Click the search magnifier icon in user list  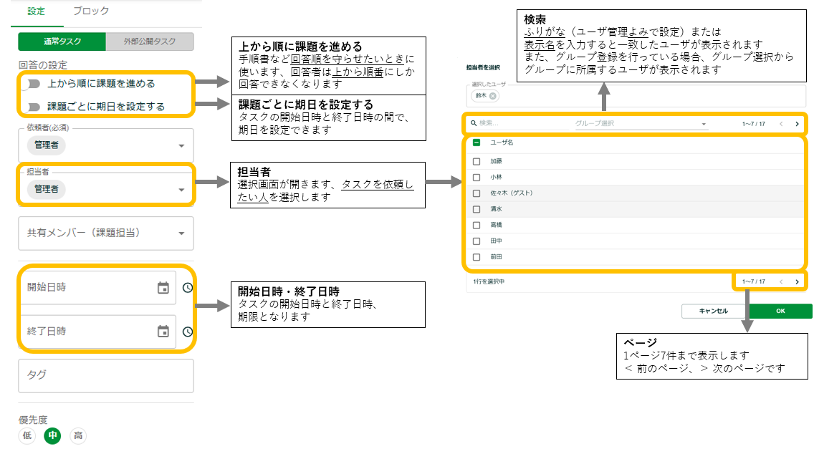[x=474, y=123]
